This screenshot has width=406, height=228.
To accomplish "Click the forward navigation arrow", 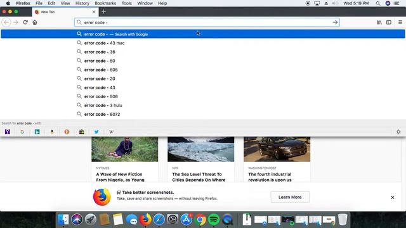I will 15,23.
